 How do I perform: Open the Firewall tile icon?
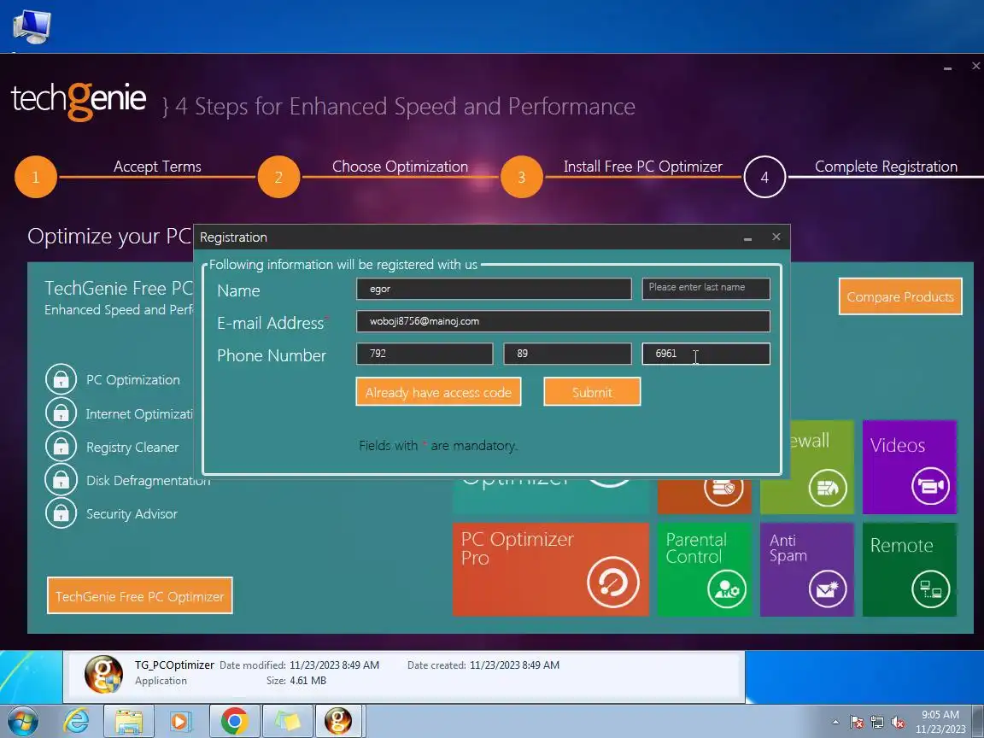click(x=827, y=488)
